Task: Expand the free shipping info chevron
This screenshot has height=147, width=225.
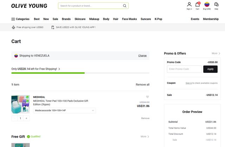Action: coord(59,69)
